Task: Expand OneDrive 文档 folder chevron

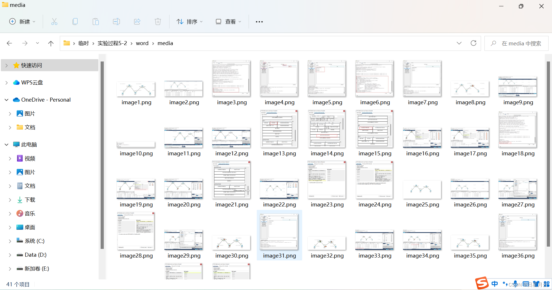Action: click(10, 127)
